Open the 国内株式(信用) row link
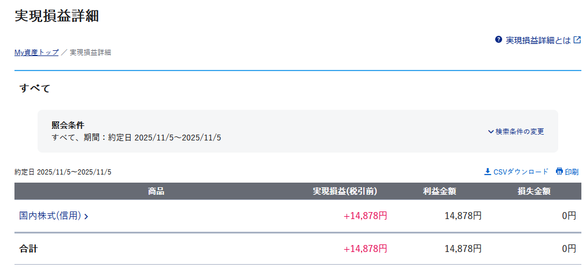The width and height of the screenshot is (586, 267). pos(50,216)
